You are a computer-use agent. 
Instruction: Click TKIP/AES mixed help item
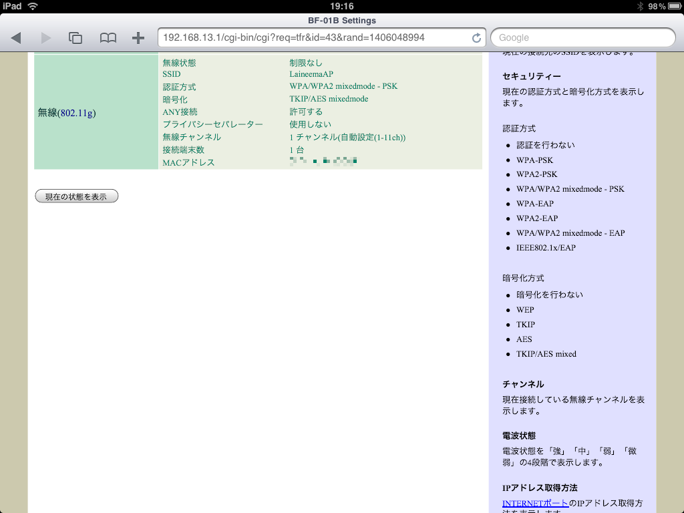click(x=546, y=354)
